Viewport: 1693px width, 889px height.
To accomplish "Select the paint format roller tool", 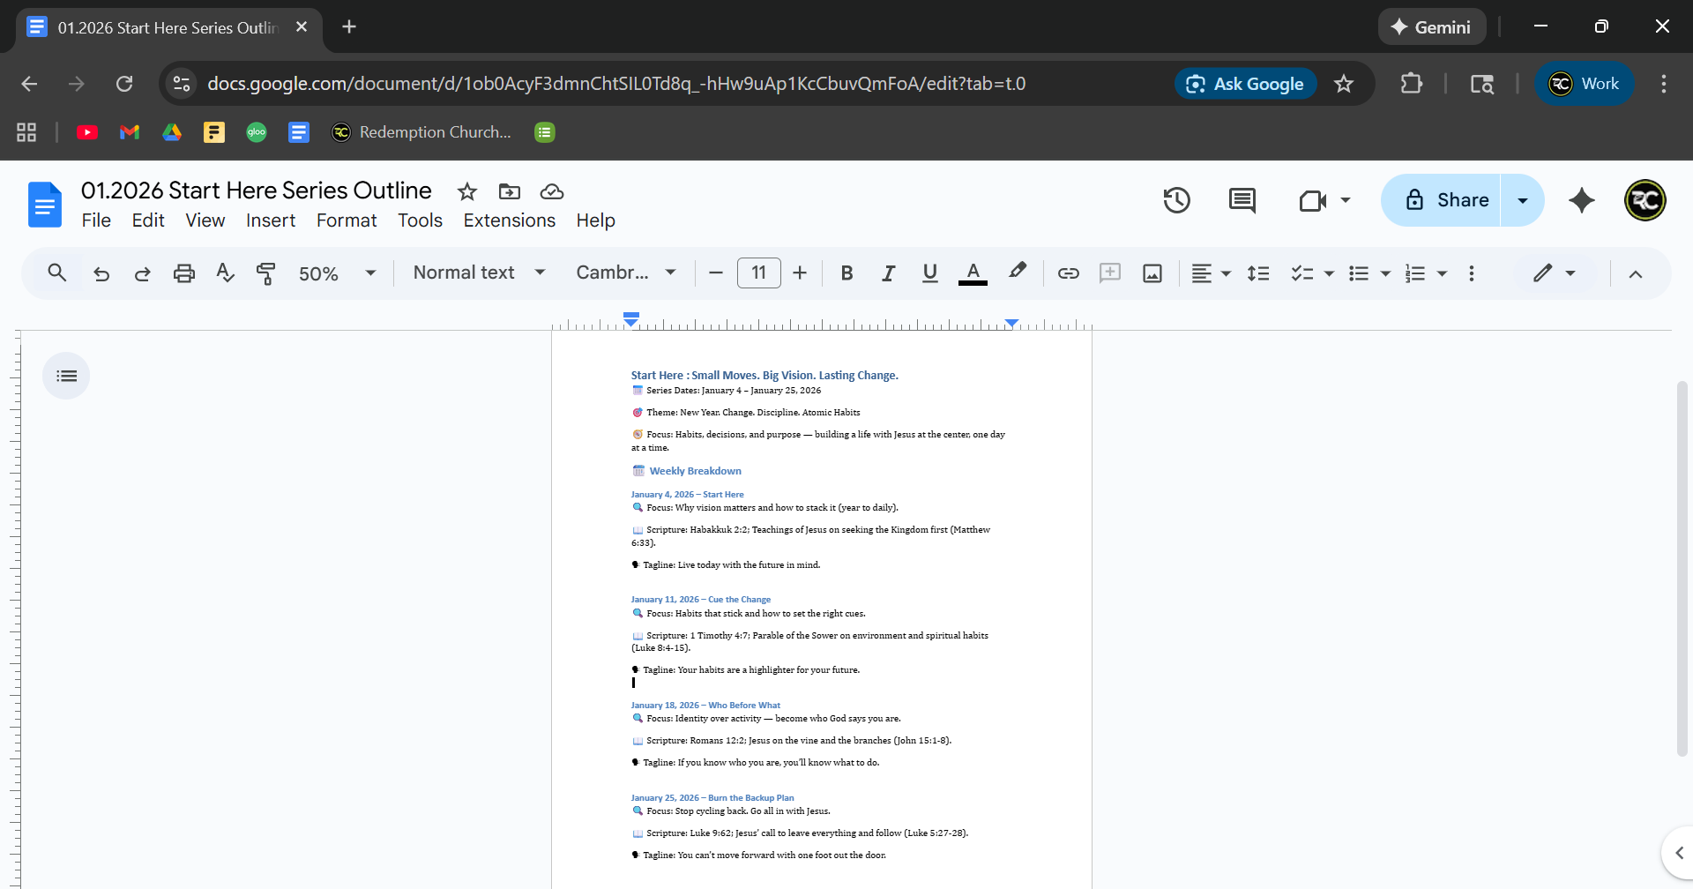I will (x=265, y=273).
